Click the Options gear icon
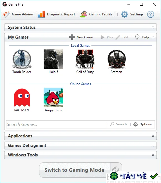 pyautogui.click(x=136, y=124)
